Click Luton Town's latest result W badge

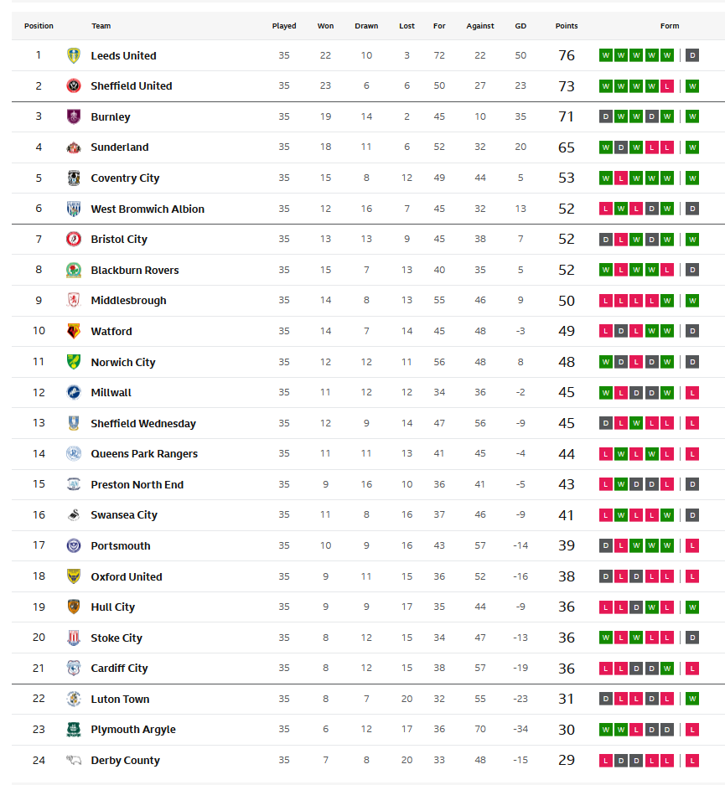(x=692, y=699)
